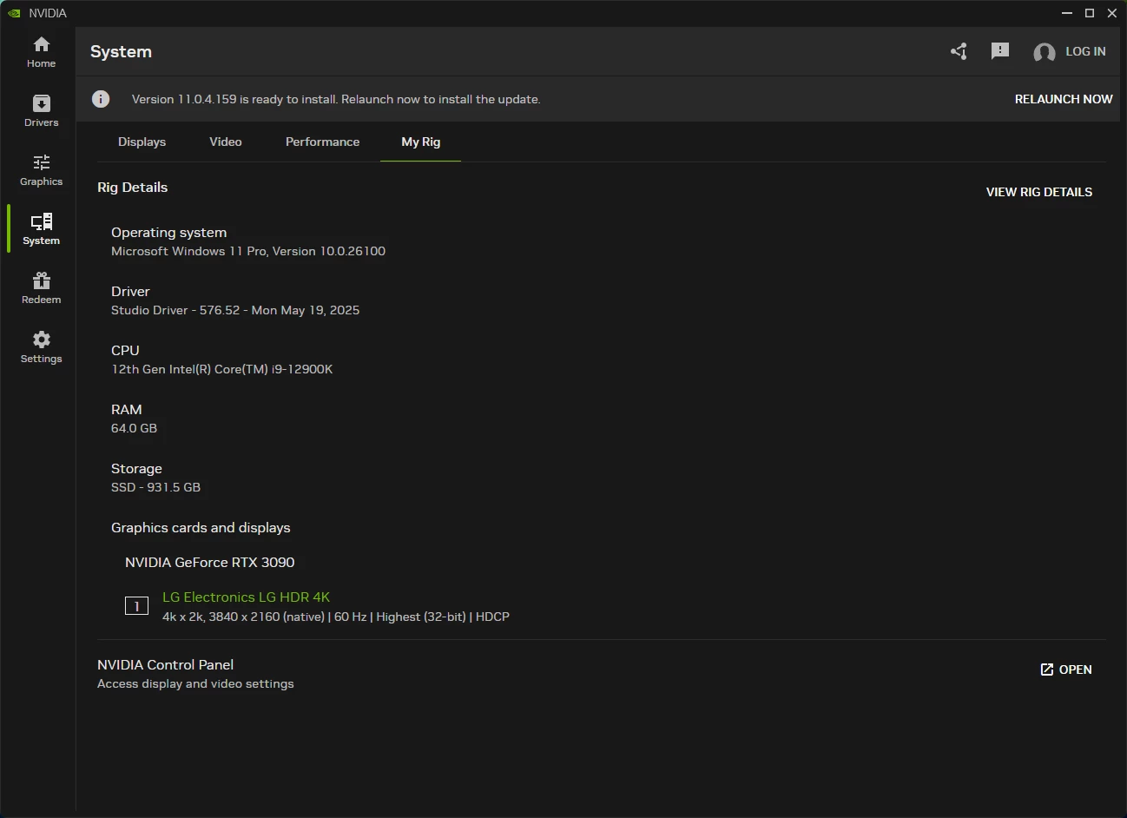Viewport: 1127px width, 818px height.
Task: Switch to the Displays tab
Action: pos(142,142)
